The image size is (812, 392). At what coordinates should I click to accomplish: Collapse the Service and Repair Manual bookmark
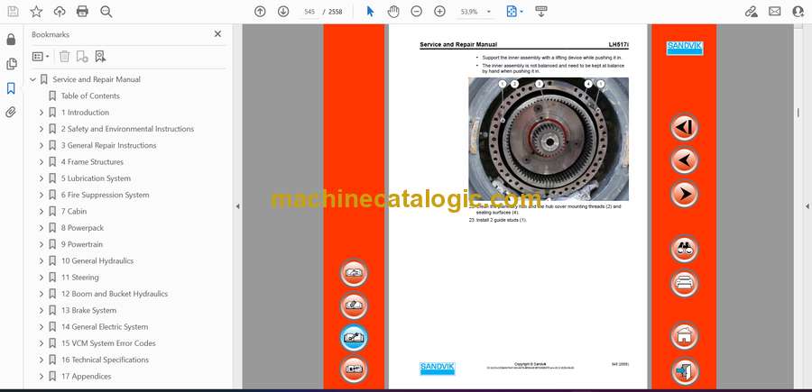tap(33, 79)
